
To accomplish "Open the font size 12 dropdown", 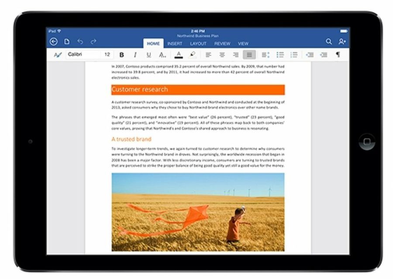I will [107, 55].
